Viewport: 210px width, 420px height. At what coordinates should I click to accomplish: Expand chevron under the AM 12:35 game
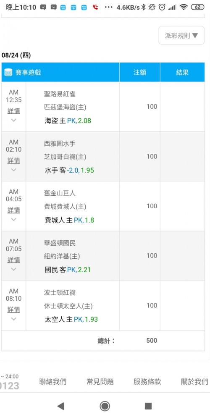click(14, 120)
